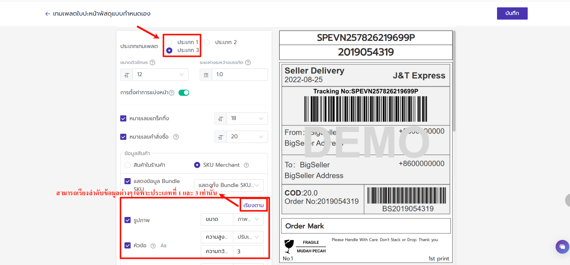
Task: Select the ประเภท 2 radio button
Action: pos(207,43)
